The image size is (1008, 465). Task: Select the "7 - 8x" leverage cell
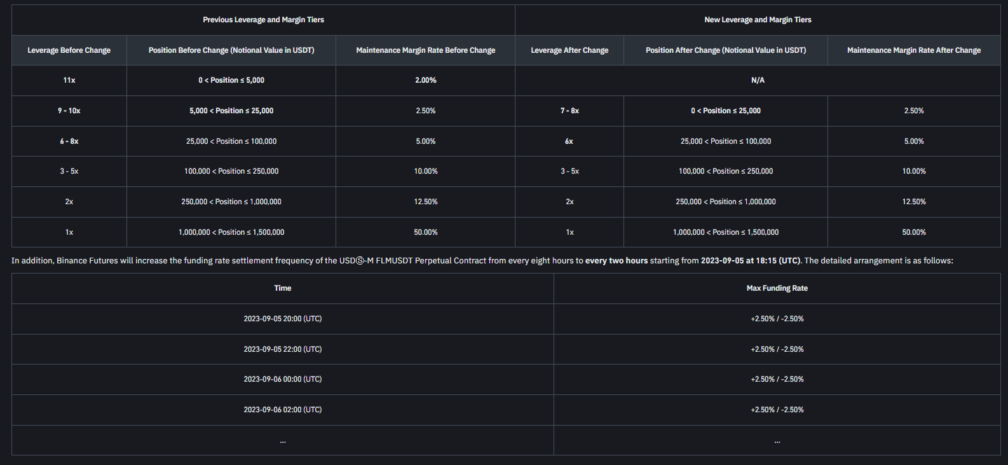(569, 111)
